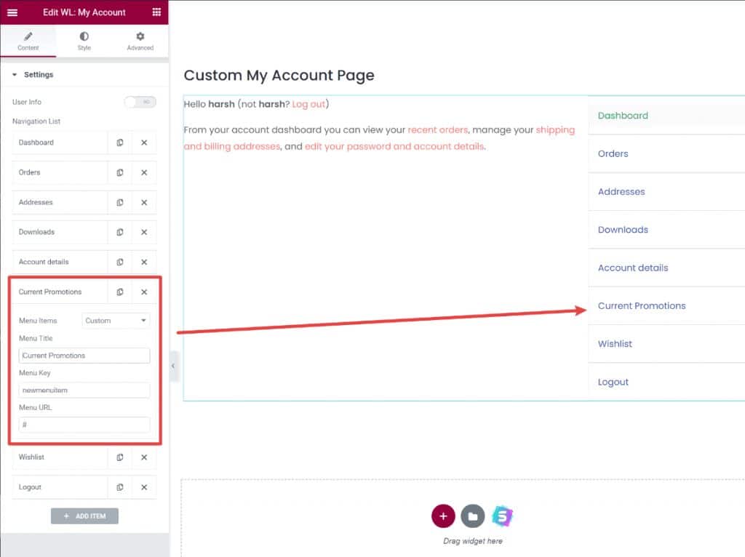Open the widgets panel grid icon
Image resolution: width=745 pixels, height=557 pixels.
[156, 12]
